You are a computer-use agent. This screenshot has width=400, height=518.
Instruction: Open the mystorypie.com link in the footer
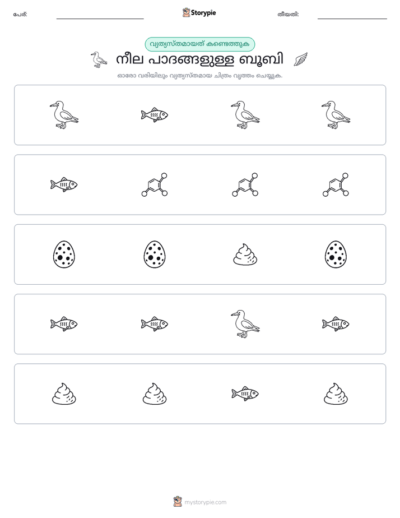click(x=205, y=502)
